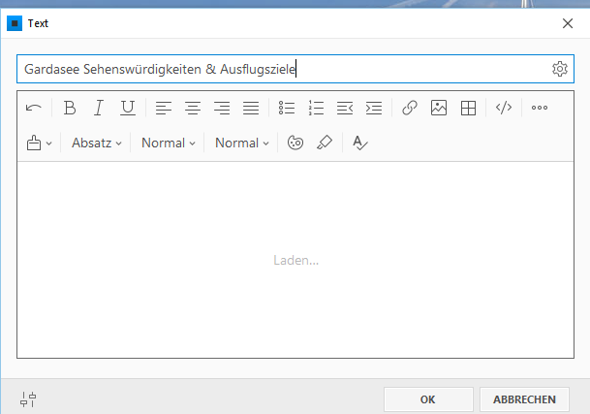Confirm with the OK button
The height and width of the screenshot is (414, 590).
click(x=428, y=399)
